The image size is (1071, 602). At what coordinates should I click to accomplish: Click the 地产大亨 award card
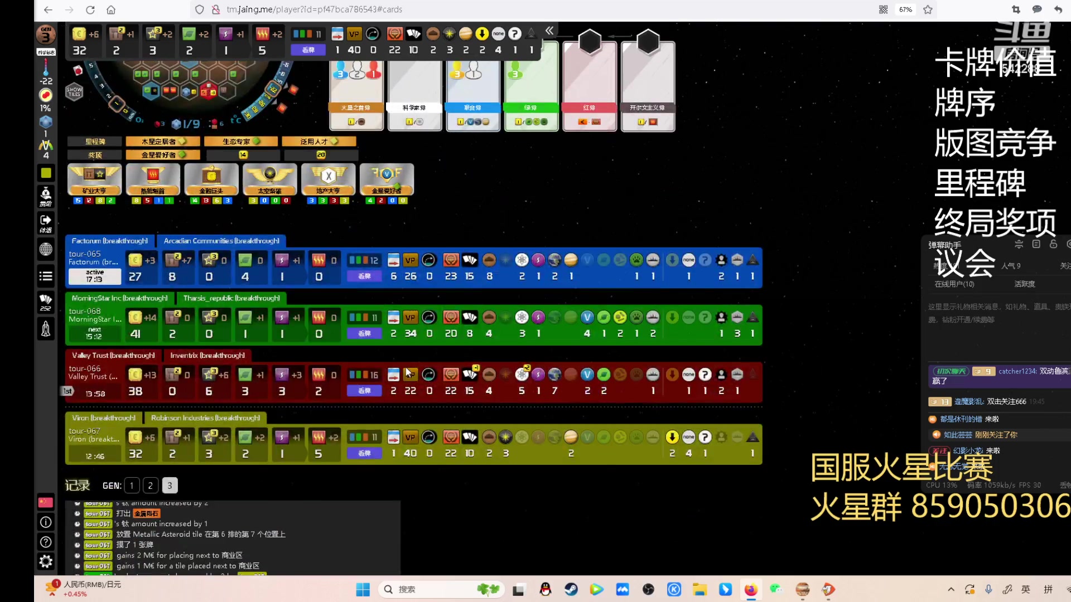[x=329, y=179]
